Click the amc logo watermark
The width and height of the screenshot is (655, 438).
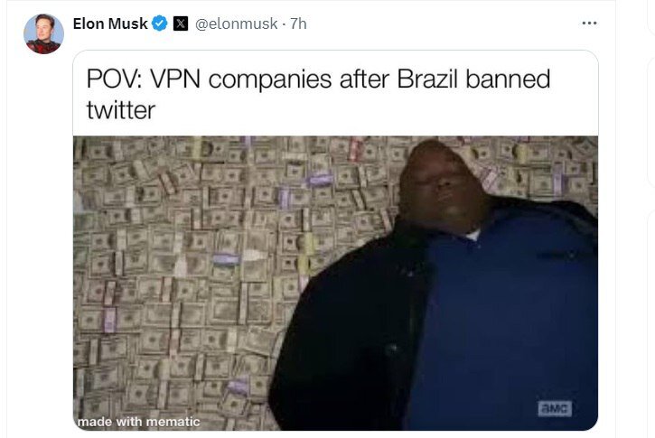(555, 408)
